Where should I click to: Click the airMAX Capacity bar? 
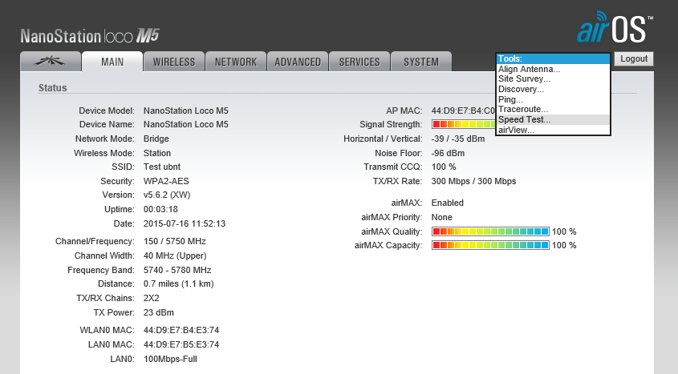pyautogui.click(x=490, y=245)
